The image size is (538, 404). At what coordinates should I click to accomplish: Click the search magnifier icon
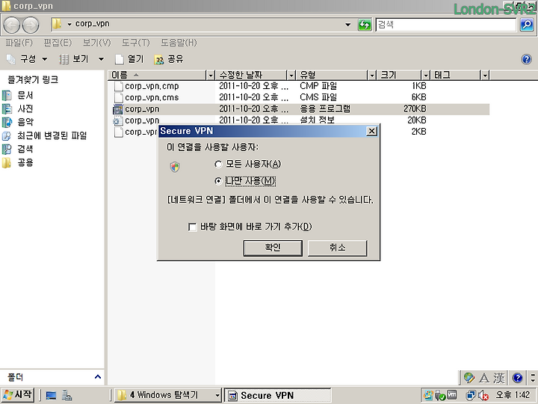pyautogui.click(x=527, y=25)
